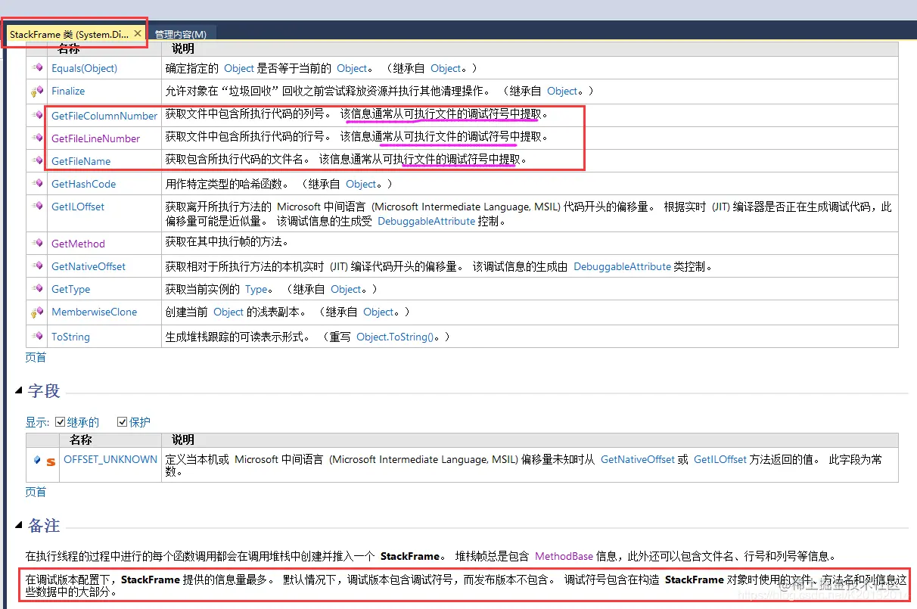The height and width of the screenshot is (609, 917).
Task: Click the 备注 section heading
Action: [x=44, y=525]
